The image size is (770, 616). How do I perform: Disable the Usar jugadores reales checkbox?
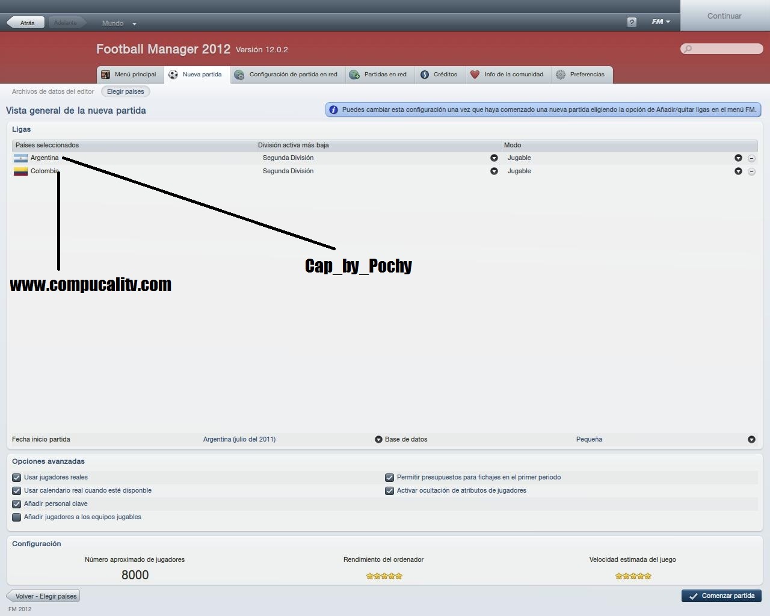pyautogui.click(x=16, y=477)
